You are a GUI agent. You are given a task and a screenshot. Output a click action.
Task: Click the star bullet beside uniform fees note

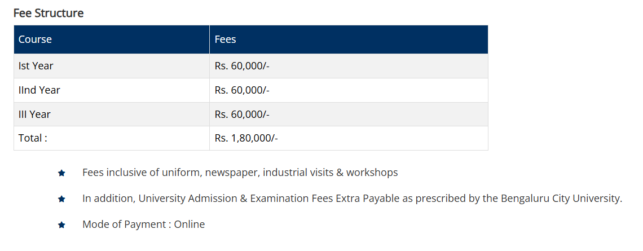62,173
